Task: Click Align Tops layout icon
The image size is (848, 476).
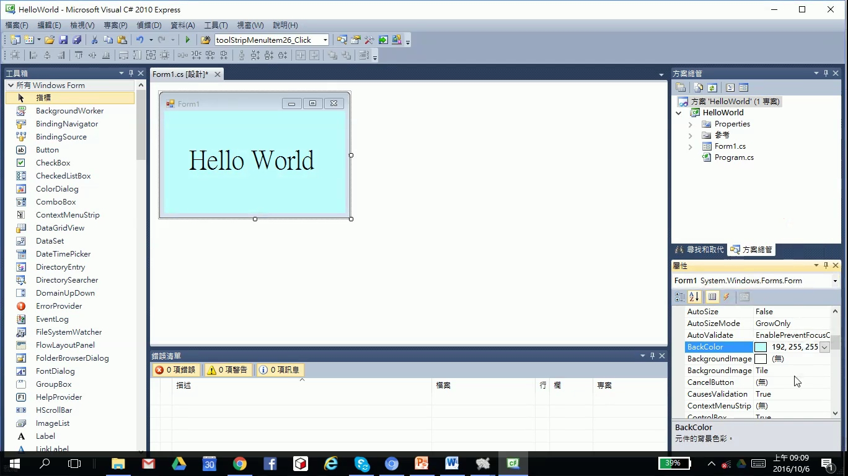Action: (79, 55)
